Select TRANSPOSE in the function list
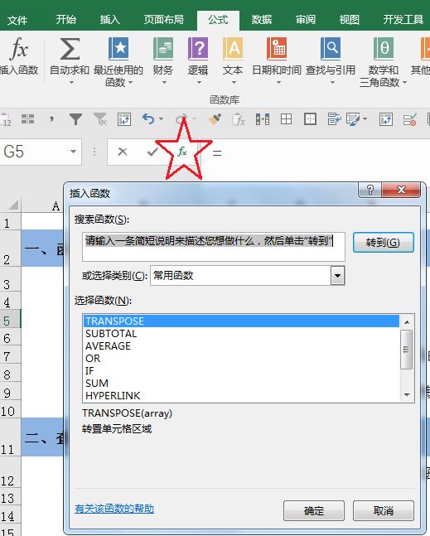This screenshot has width=430, height=536. pos(241,321)
